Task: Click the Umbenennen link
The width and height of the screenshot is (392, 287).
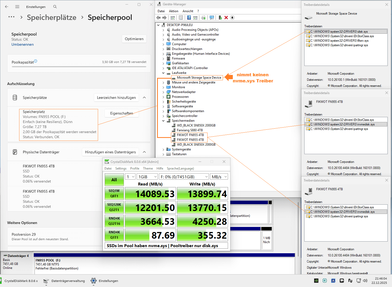Action: tap(23, 44)
